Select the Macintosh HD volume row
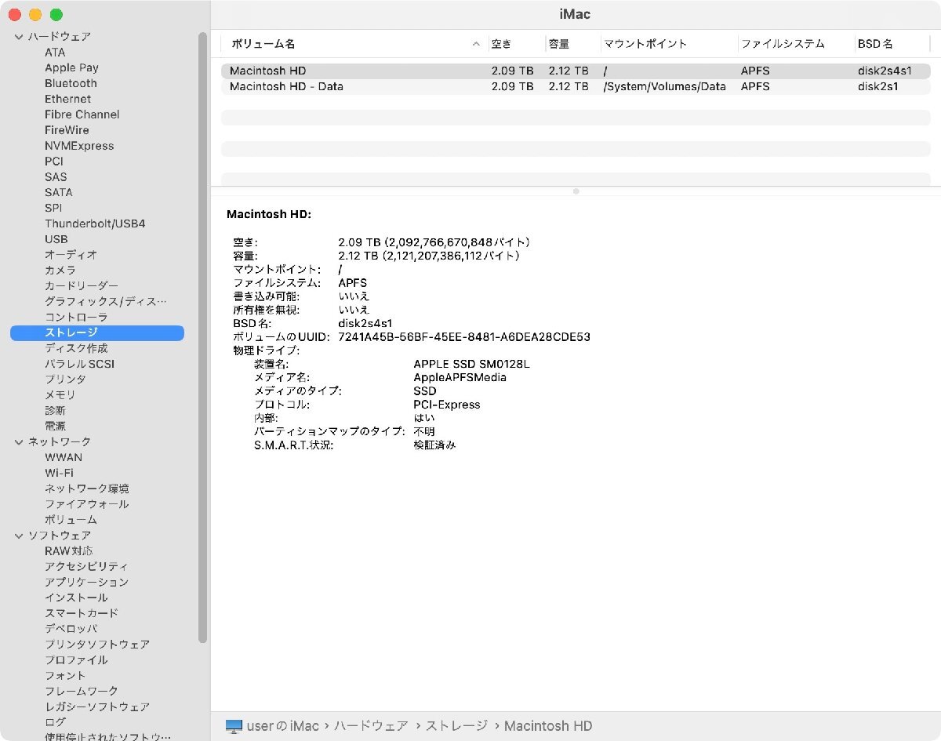The width and height of the screenshot is (941, 741). [x=268, y=71]
